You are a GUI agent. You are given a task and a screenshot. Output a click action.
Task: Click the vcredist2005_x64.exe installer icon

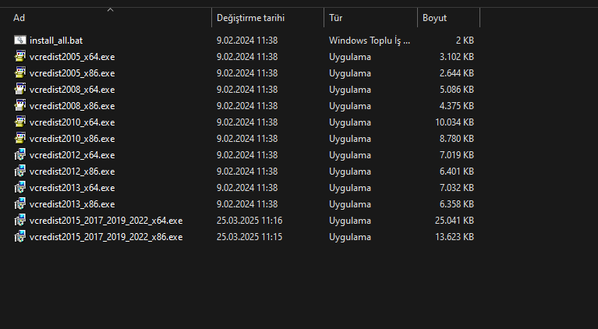(20, 56)
